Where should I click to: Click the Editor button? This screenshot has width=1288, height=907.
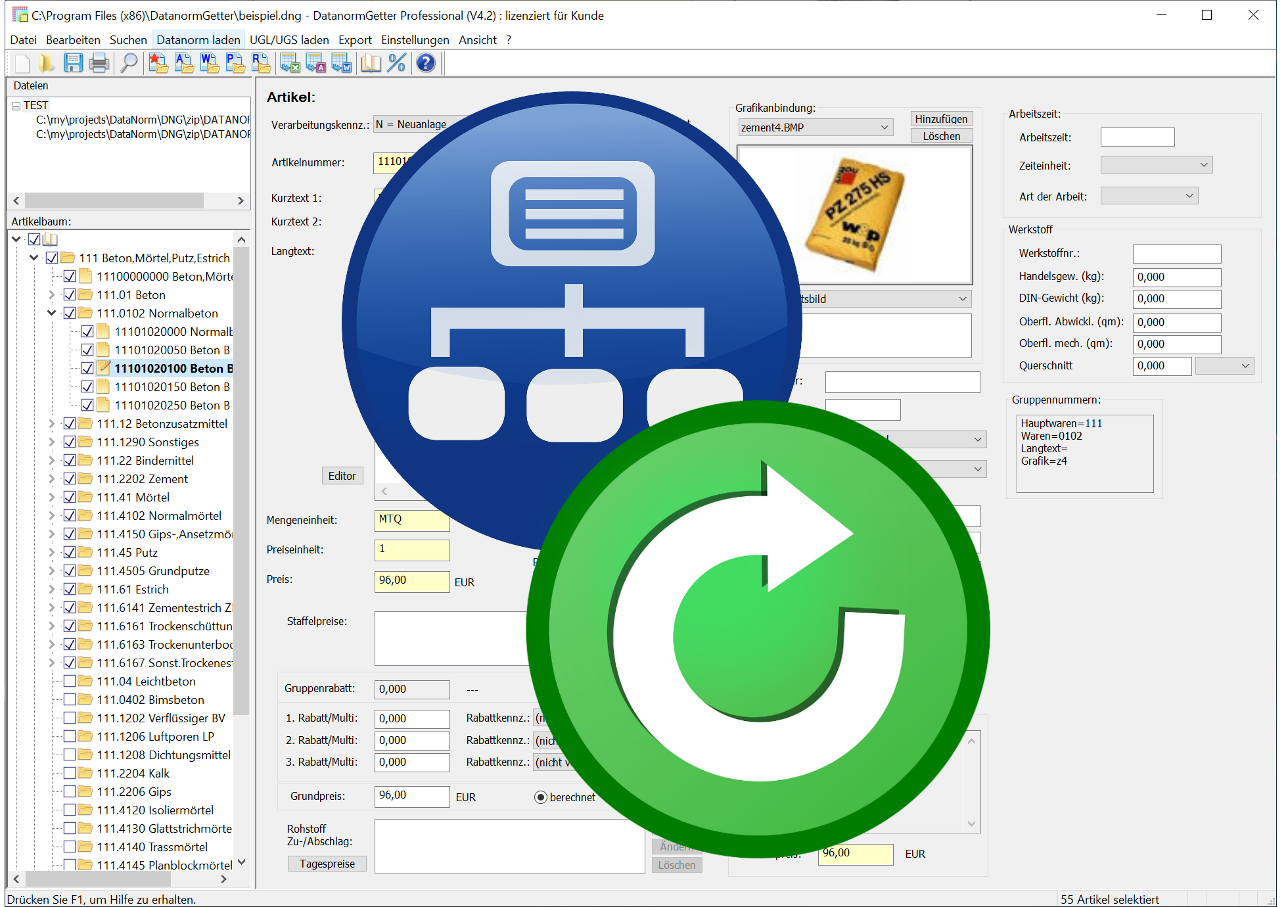coord(342,476)
